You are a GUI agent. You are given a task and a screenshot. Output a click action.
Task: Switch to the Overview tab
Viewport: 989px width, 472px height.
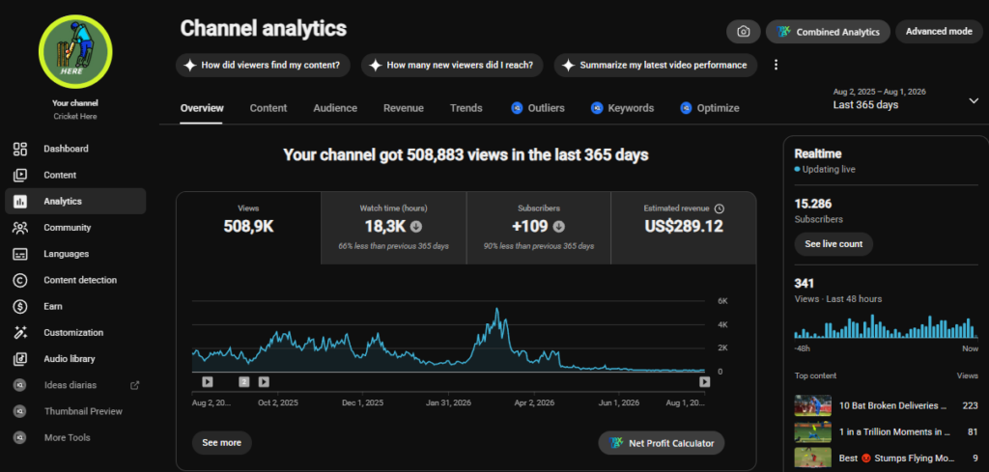[202, 108]
